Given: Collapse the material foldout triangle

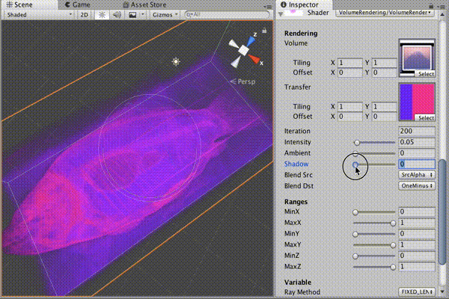Looking at the screenshot, I should click(281, 13).
